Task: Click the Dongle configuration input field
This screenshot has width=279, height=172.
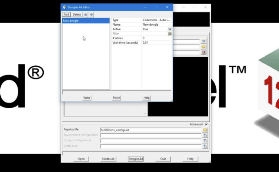Action: click(x=151, y=141)
